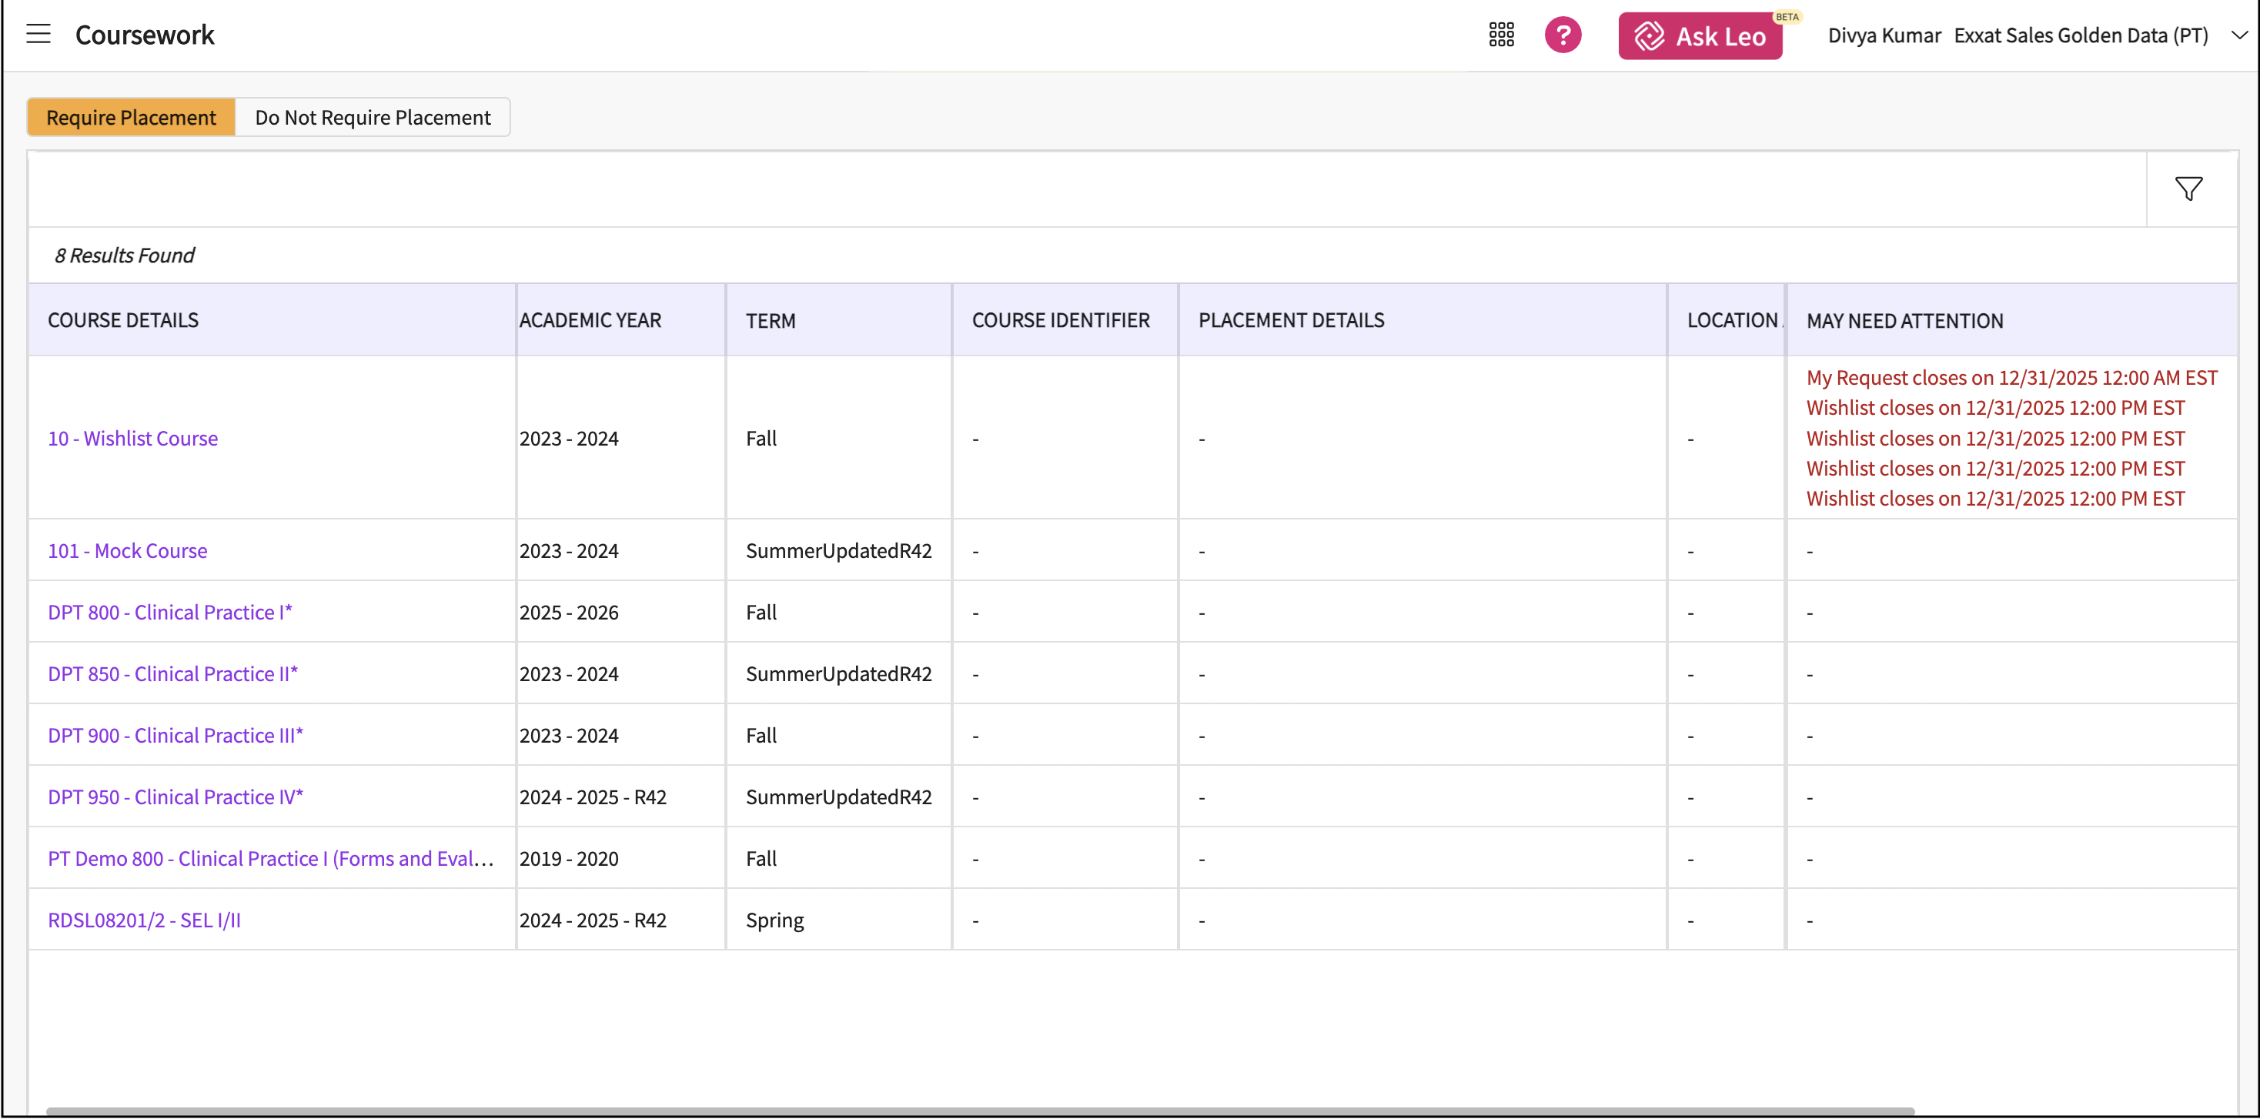The height and width of the screenshot is (1119, 2260).
Task: Open DPT 800 - Clinical Practice I
Action: [169, 612]
